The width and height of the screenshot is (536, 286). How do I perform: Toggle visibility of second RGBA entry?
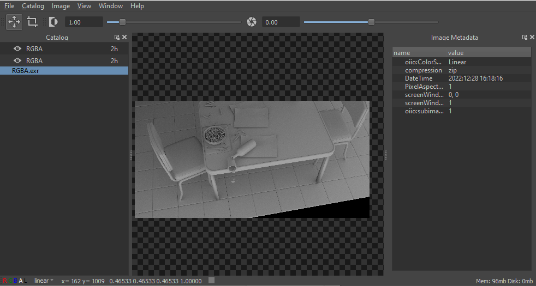tap(17, 61)
